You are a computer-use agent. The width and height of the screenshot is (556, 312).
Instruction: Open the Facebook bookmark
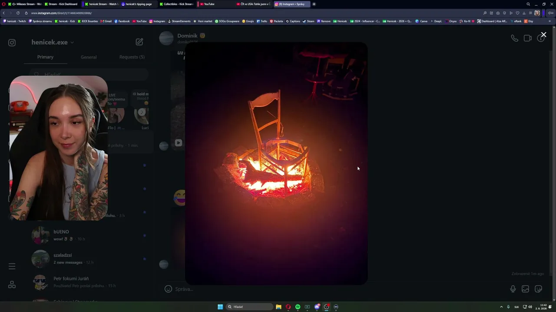pyautogui.click(x=122, y=21)
